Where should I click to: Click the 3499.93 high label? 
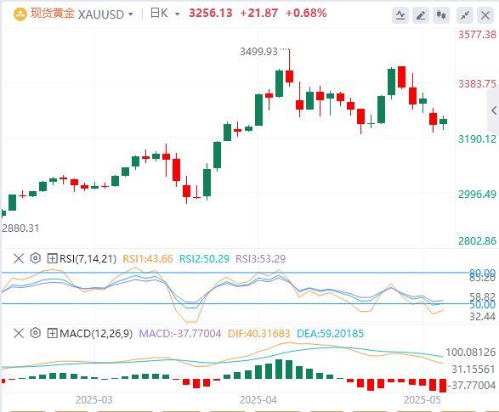click(x=258, y=52)
